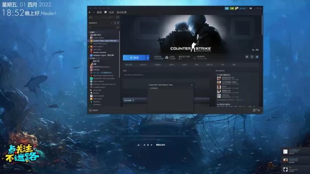The width and height of the screenshot is (310, 174).
Task: Cancel the game launch with 取消 button
Action: tap(134, 58)
